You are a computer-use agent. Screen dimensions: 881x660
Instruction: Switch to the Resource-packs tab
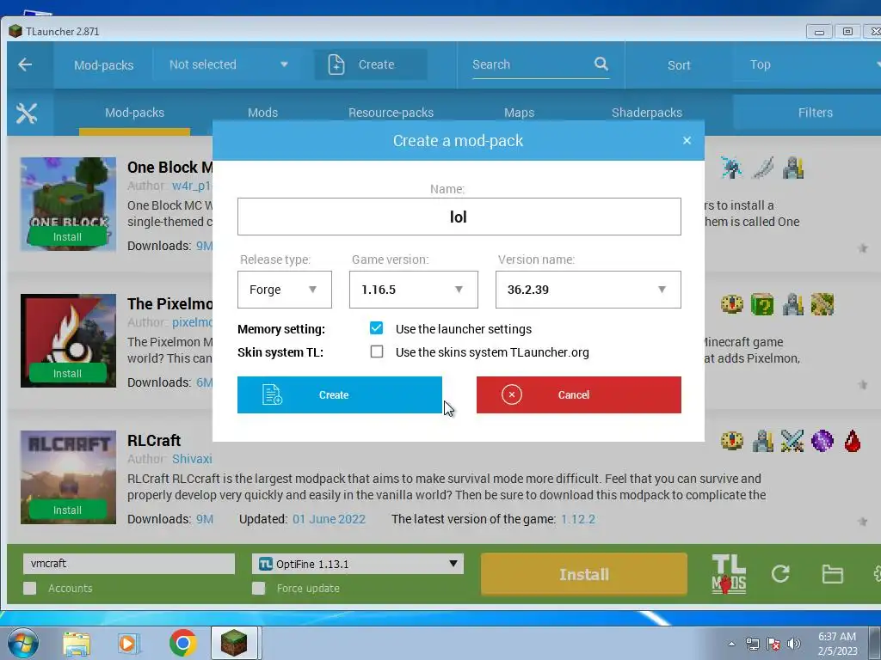[x=391, y=113]
